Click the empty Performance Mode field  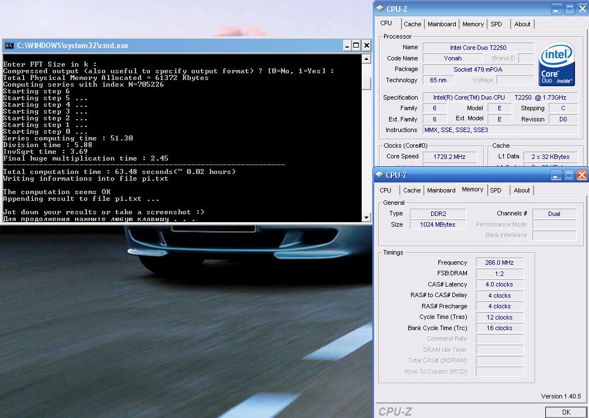pos(554,224)
